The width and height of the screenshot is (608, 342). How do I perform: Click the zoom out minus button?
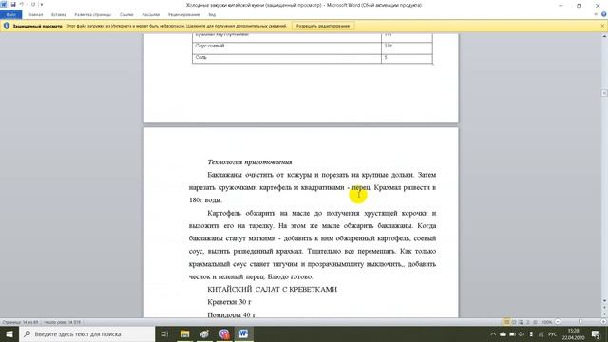[x=558, y=322]
